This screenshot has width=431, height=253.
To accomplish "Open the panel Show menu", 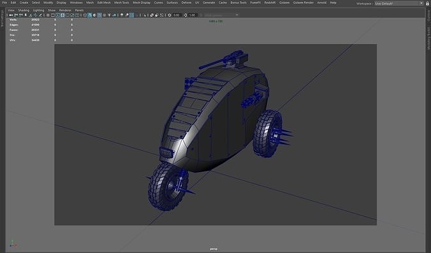I will click(x=52, y=10).
